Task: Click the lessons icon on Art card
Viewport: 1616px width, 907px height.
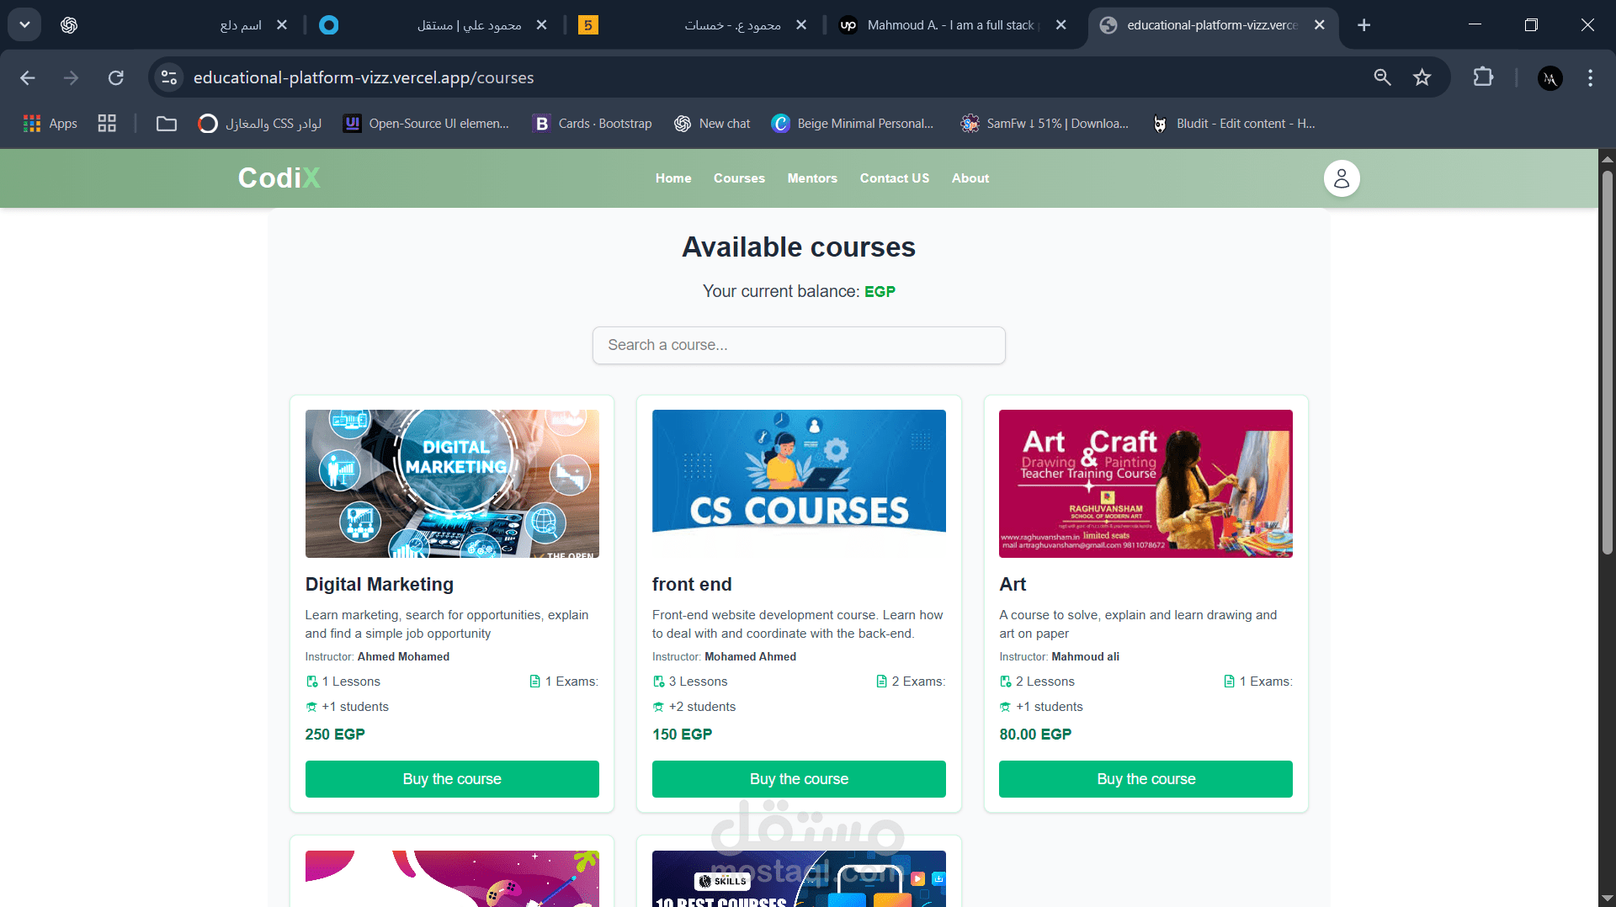Action: [1005, 682]
